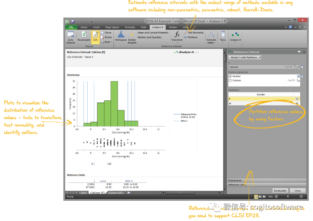Viewport: 313px width, 221px height.
Task: Open the Data worksheet tab
Action: click(84, 192)
